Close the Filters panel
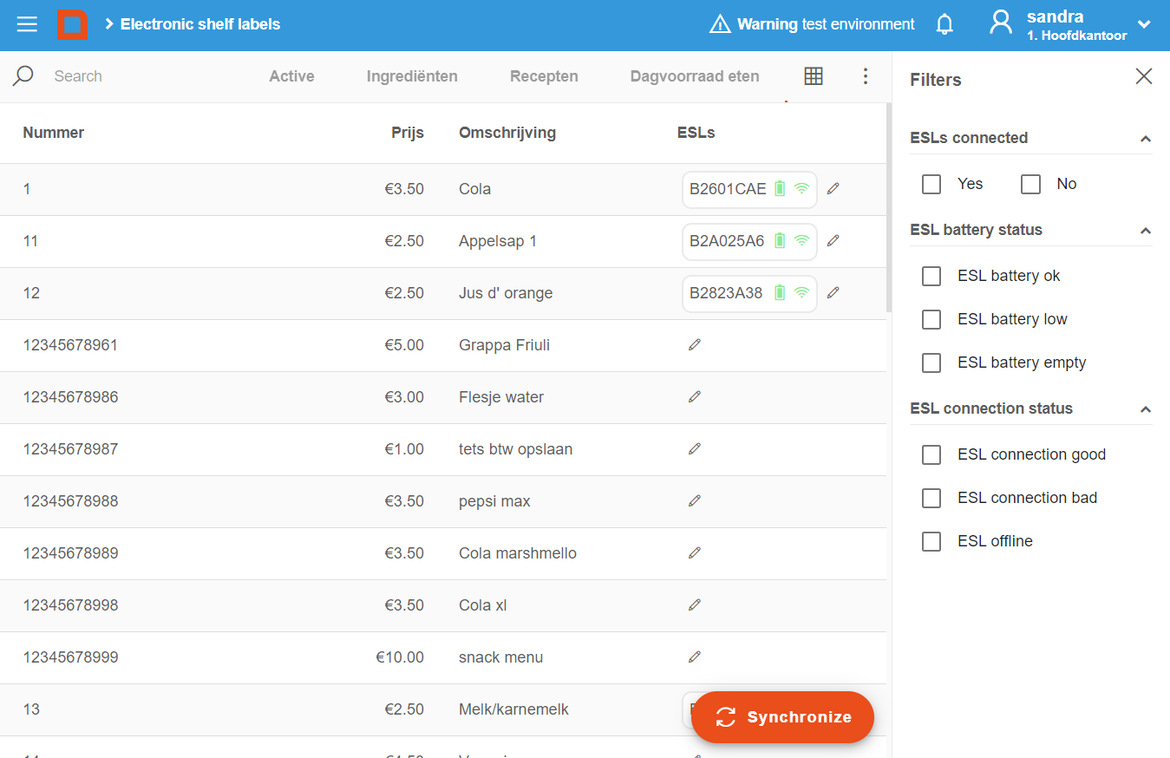This screenshot has height=758, width=1170. click(x=1144, y=76)
